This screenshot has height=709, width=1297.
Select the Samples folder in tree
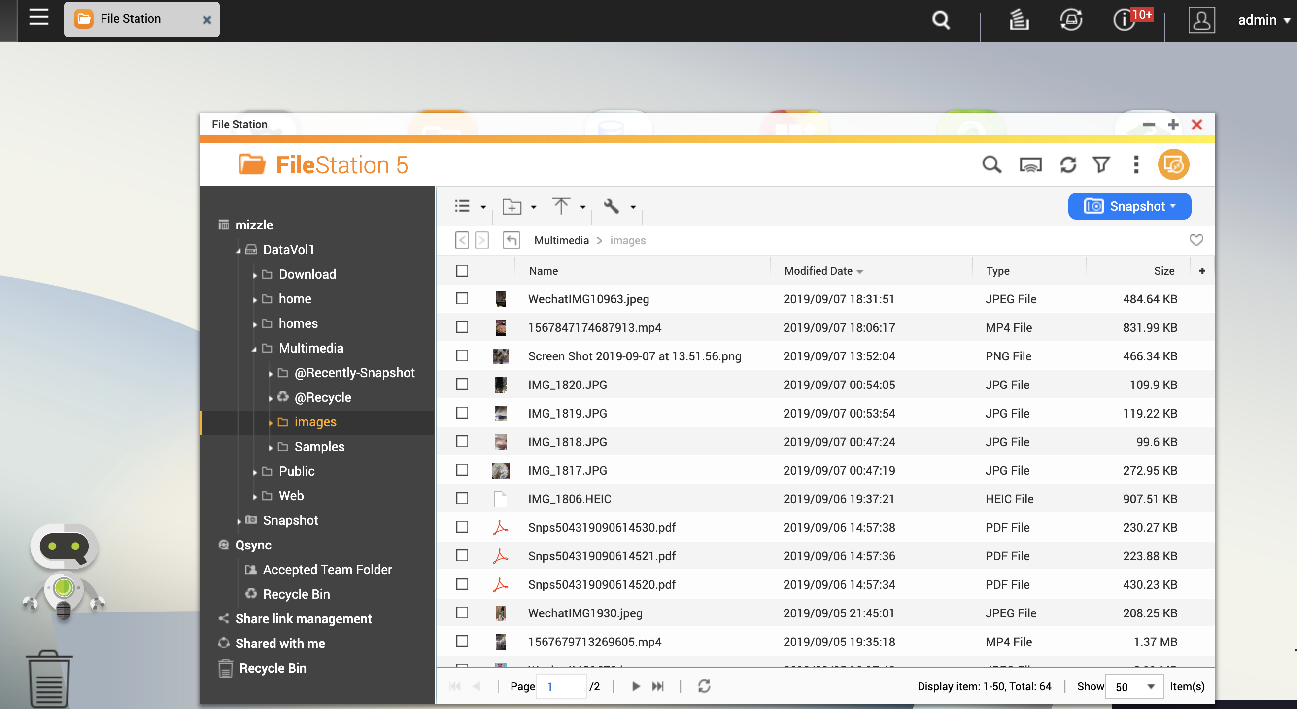pos(319,447)
